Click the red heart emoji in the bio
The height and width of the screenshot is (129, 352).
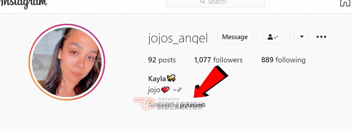pos(165,90)
